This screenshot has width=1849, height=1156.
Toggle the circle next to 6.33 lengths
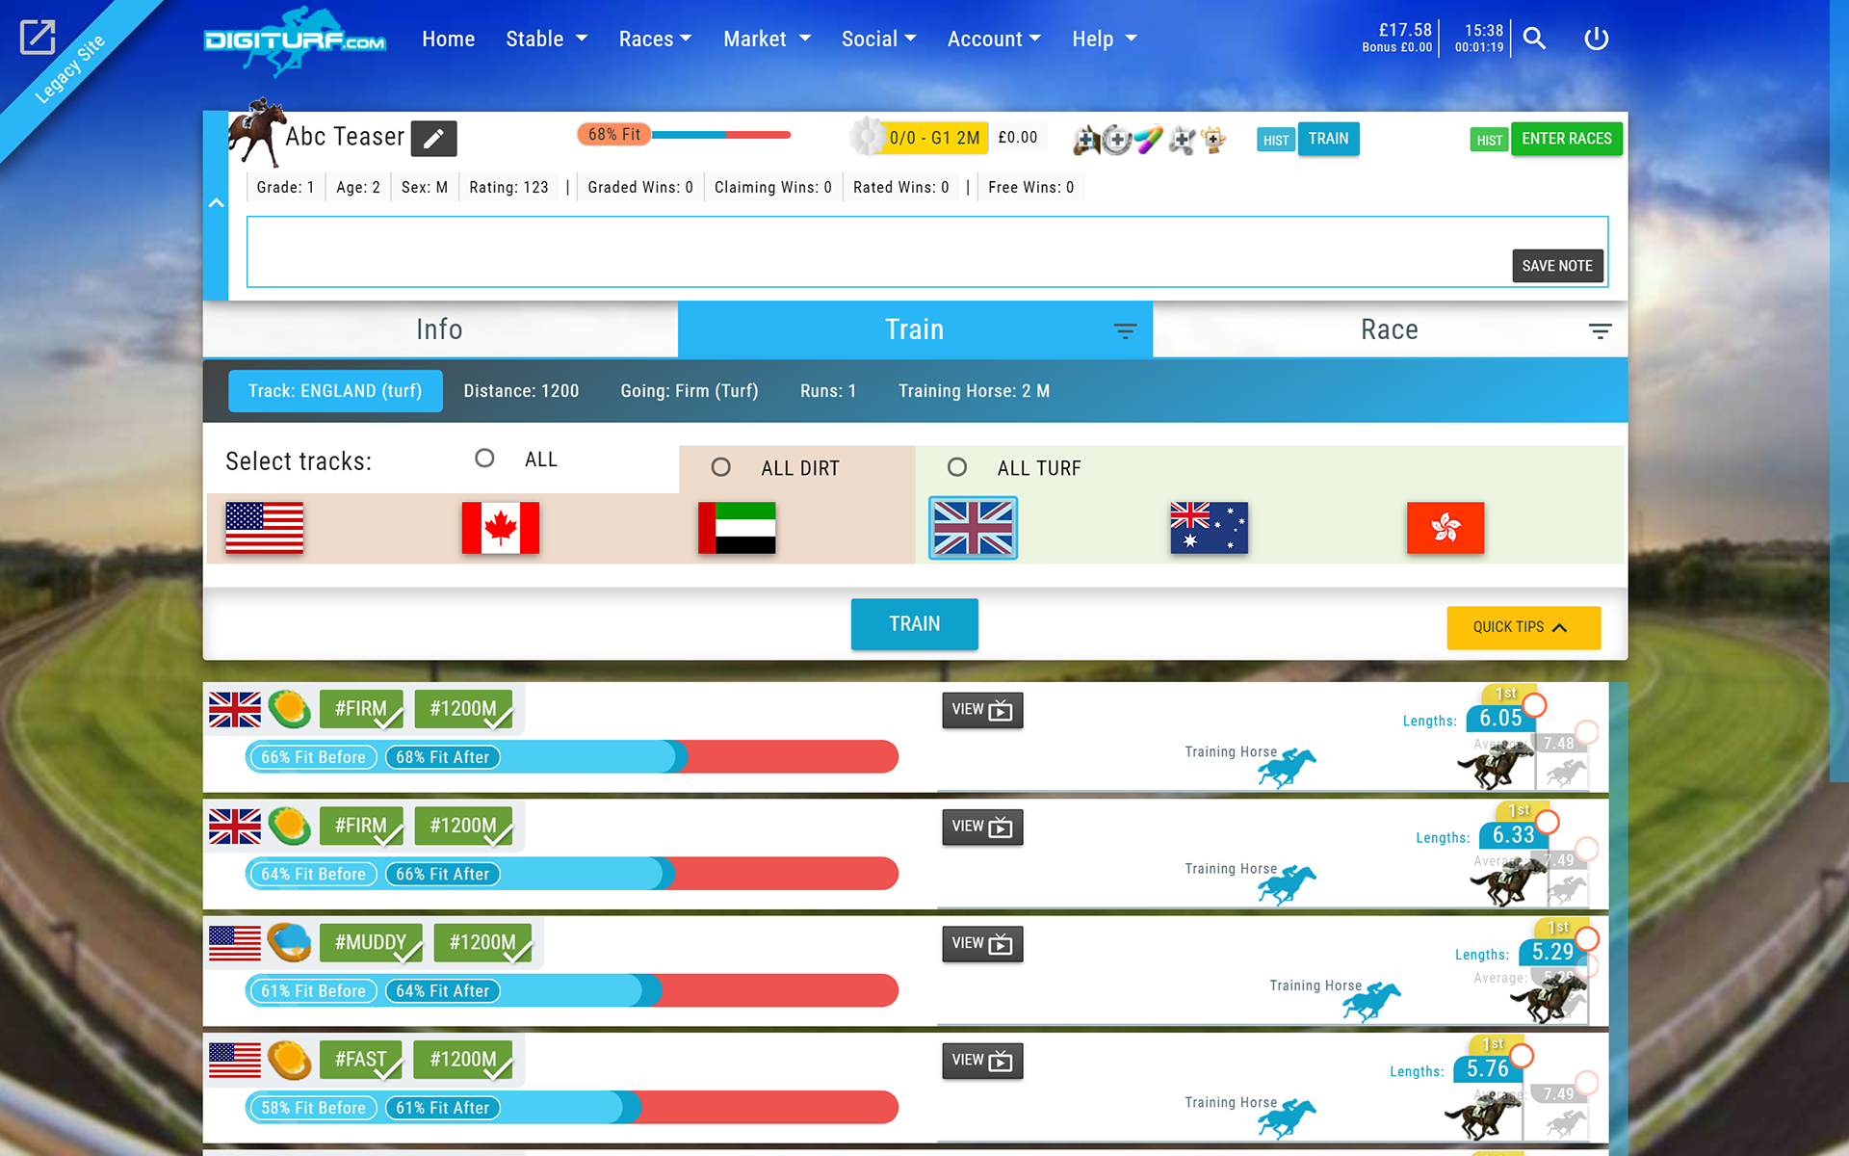click(1547, 822)
